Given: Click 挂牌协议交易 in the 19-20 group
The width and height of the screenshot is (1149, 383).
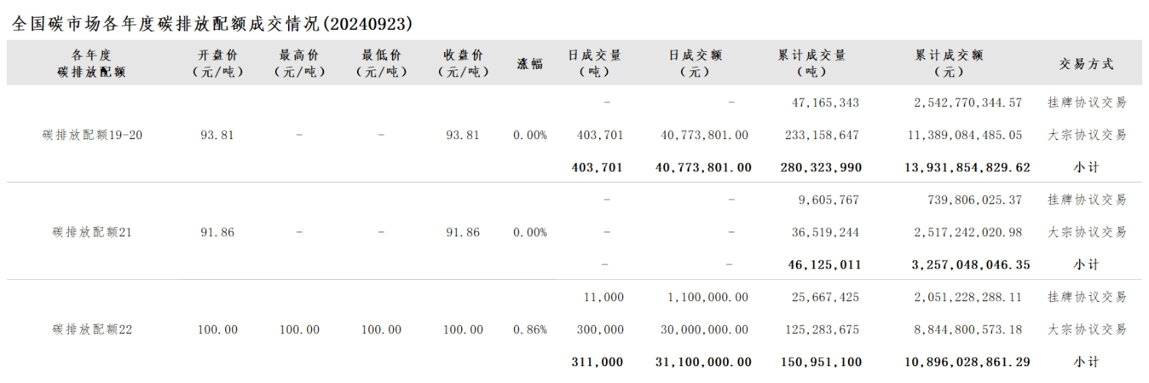Looking at the screenshot, I should pos(1087,102).
